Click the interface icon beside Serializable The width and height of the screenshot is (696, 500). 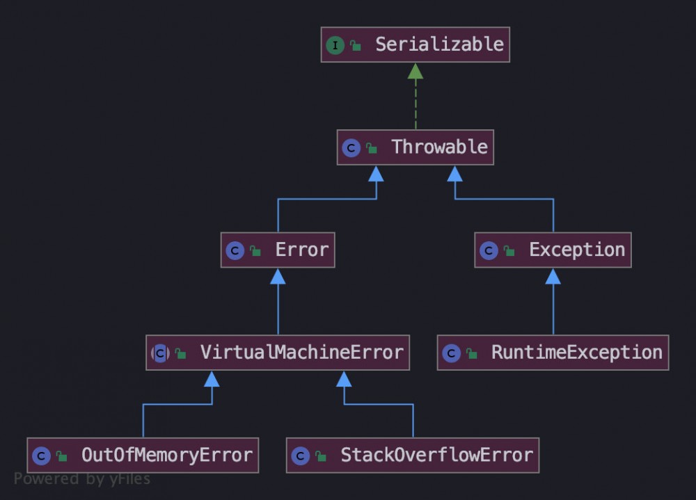[335, 46]
